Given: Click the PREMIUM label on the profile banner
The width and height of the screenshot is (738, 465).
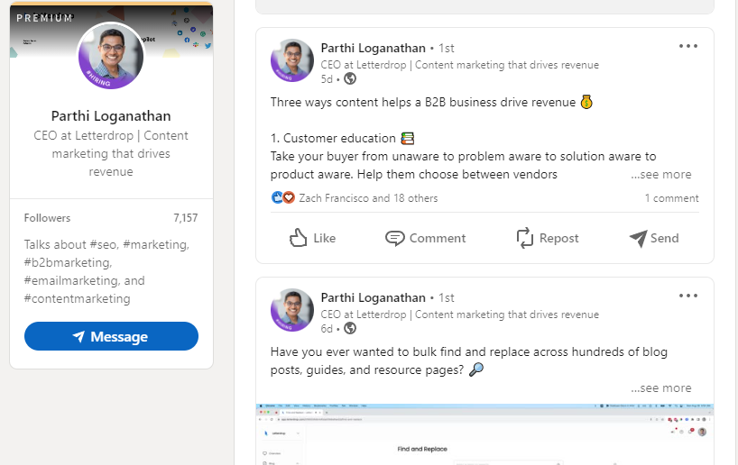Looking at the screenshot, I should pyautogui.click(x=45, y=18).
